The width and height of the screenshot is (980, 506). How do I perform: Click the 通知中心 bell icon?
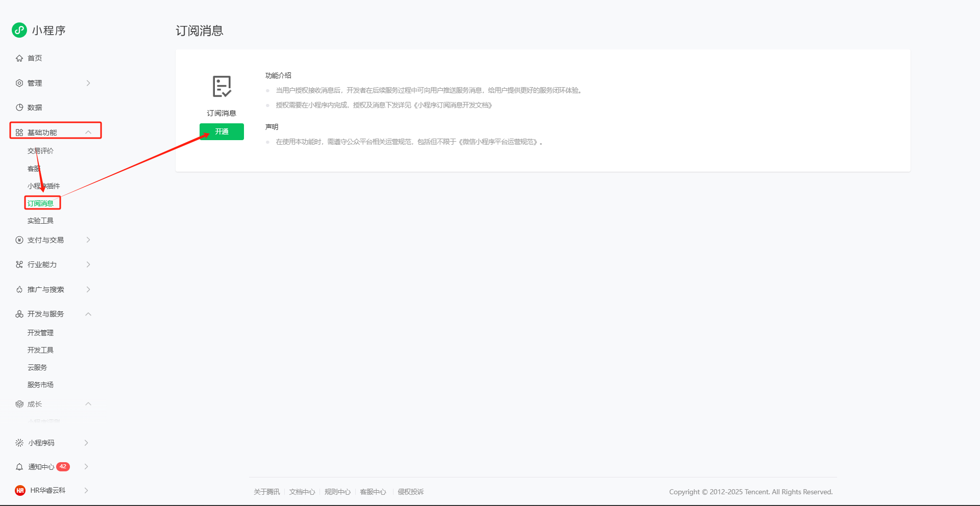point(19,467)
